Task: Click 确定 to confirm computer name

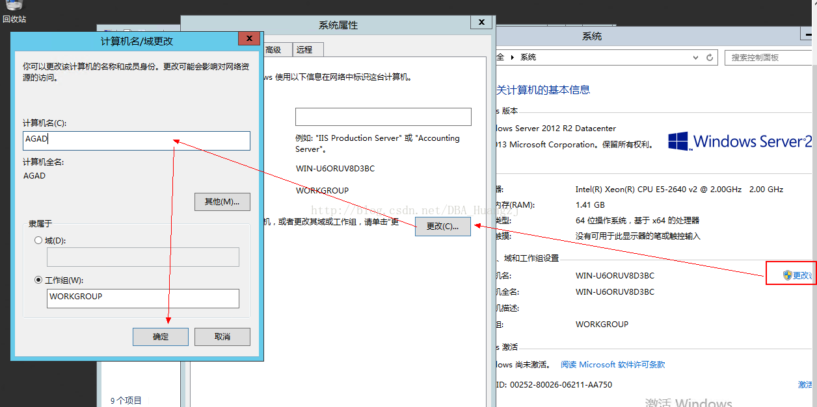Action: pos(161,336)
